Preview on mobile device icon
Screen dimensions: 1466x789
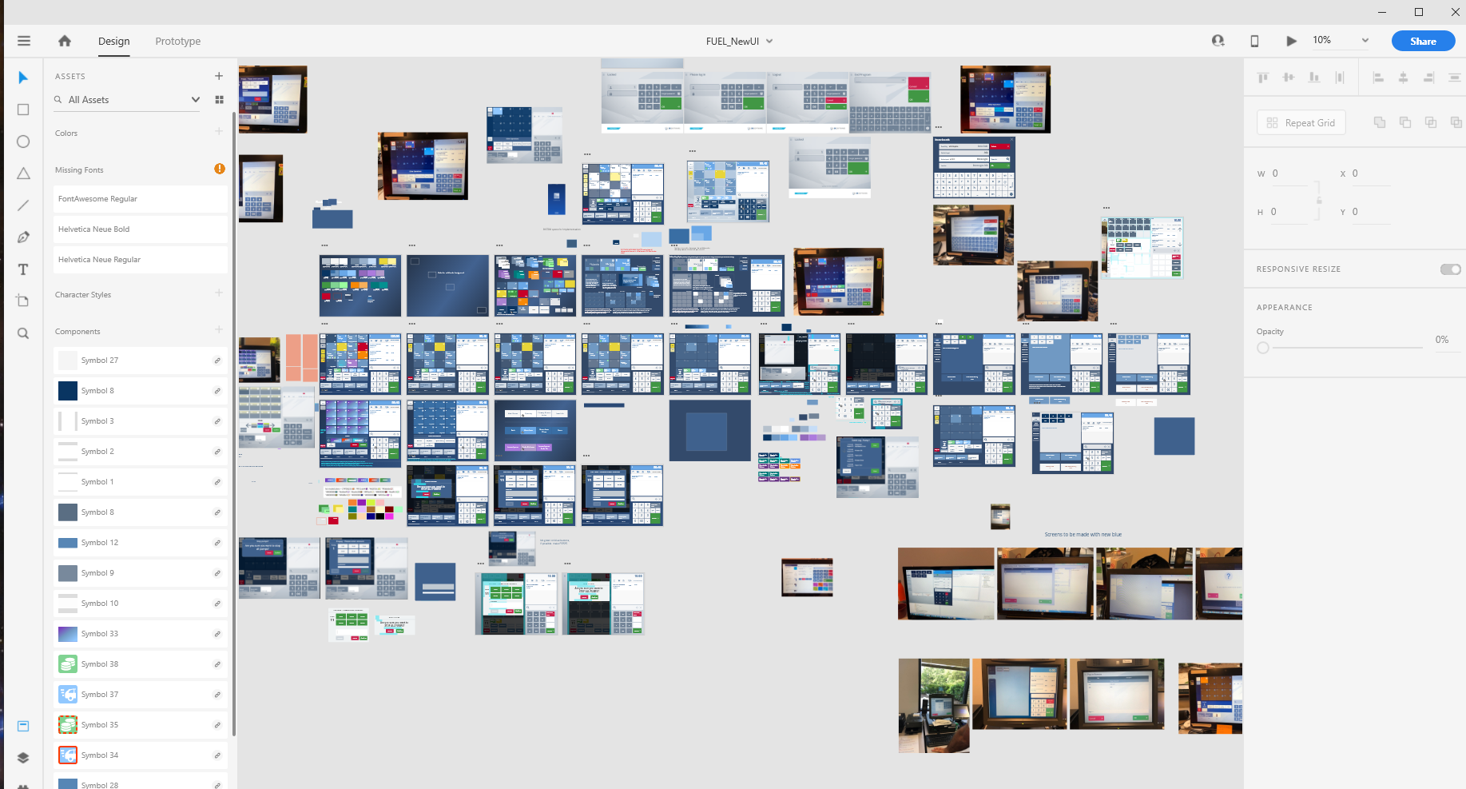1254,41
